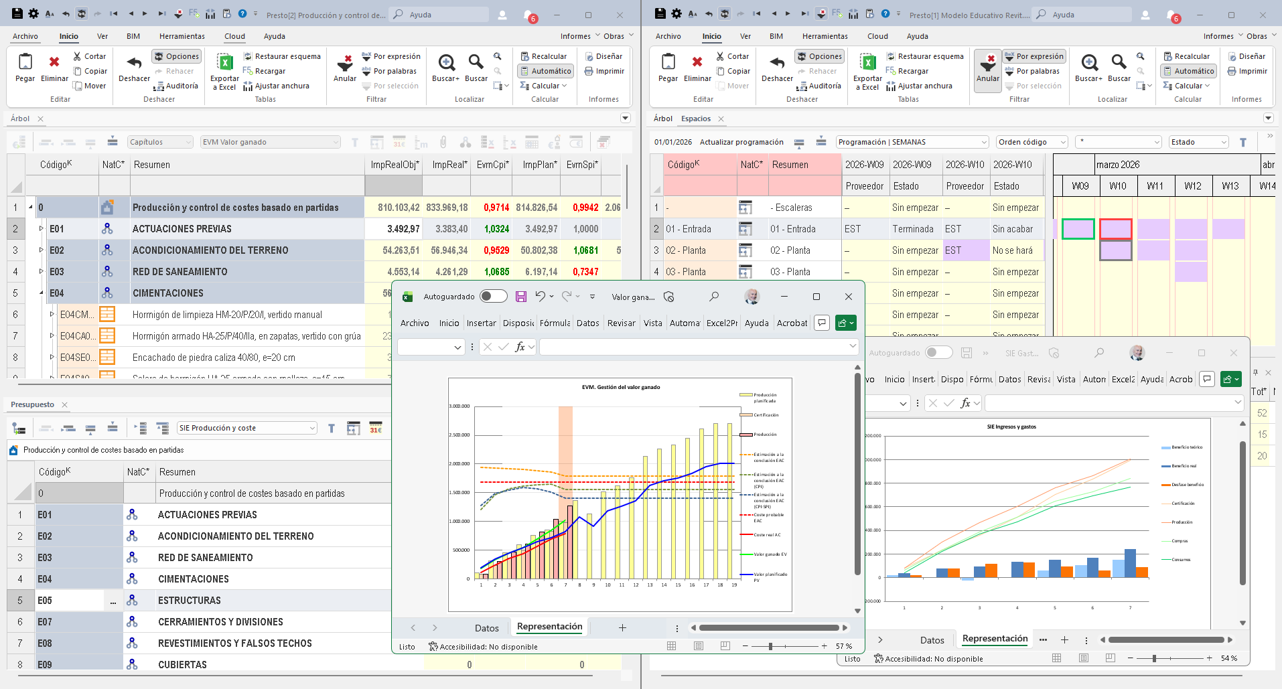The width and height of the screenshot is (1282, 689).
Task: Adjust zoom slider in Valor ganado Excel
Action: tap(770, 646)
